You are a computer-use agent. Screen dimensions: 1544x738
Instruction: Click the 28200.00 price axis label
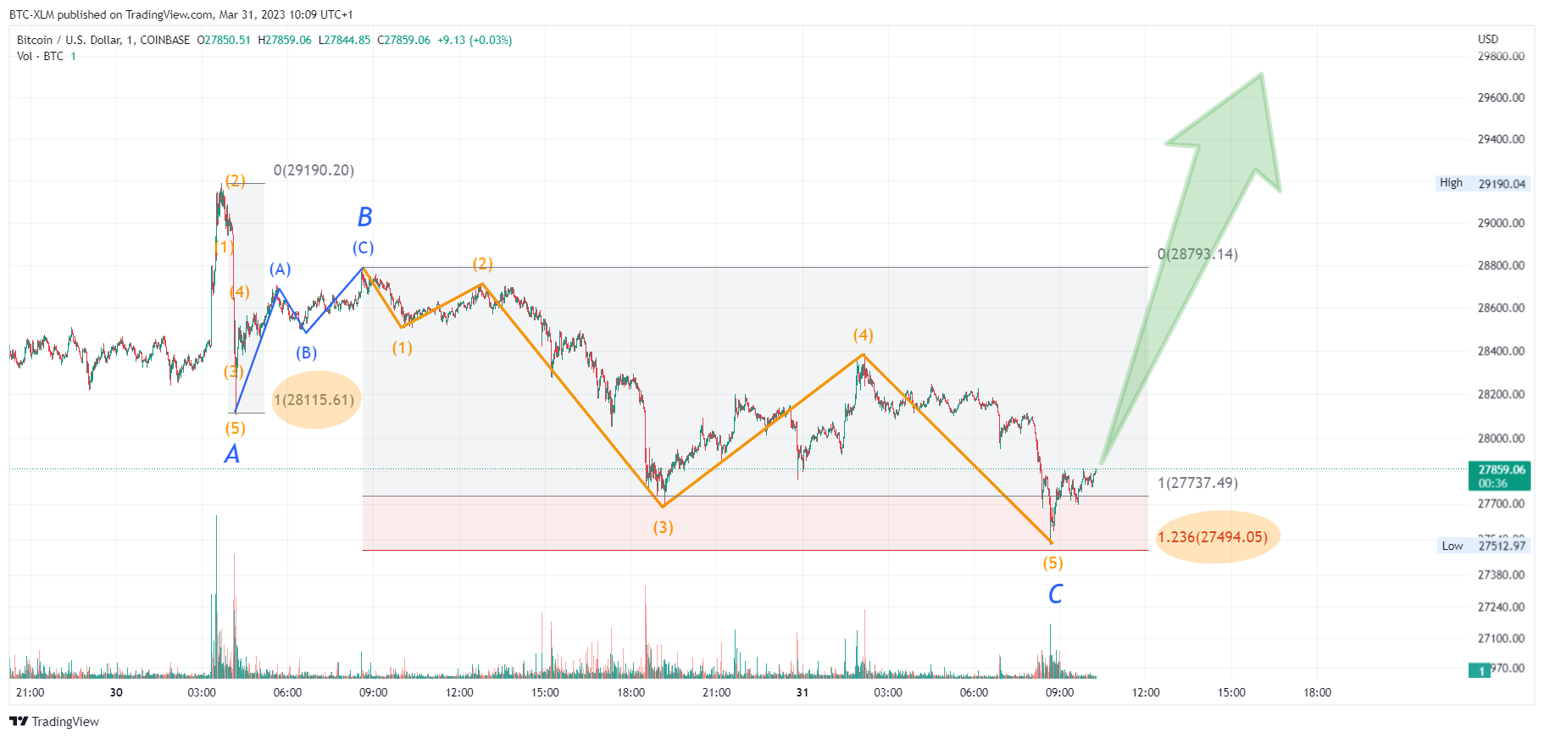(x=1501, y=394)
